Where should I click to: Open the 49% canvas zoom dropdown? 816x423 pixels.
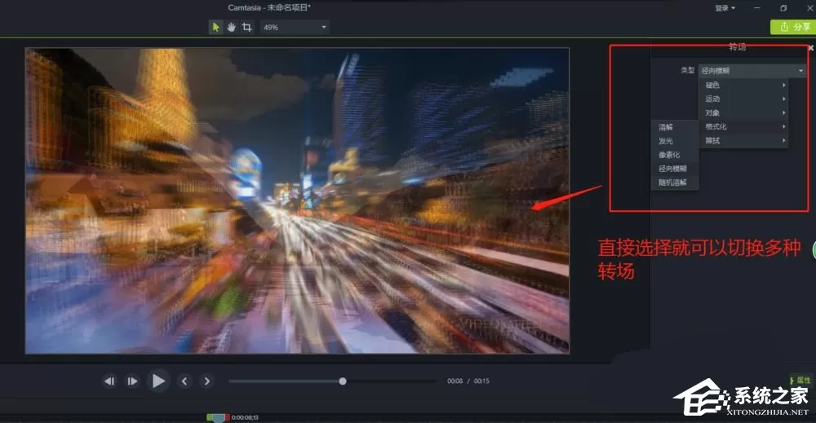(x=295, y=27)
